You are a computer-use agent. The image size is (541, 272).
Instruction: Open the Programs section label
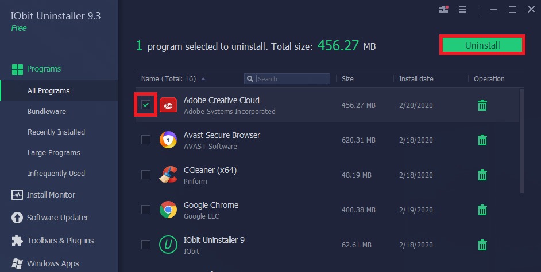pyautogui.click(x=44, y=69)
